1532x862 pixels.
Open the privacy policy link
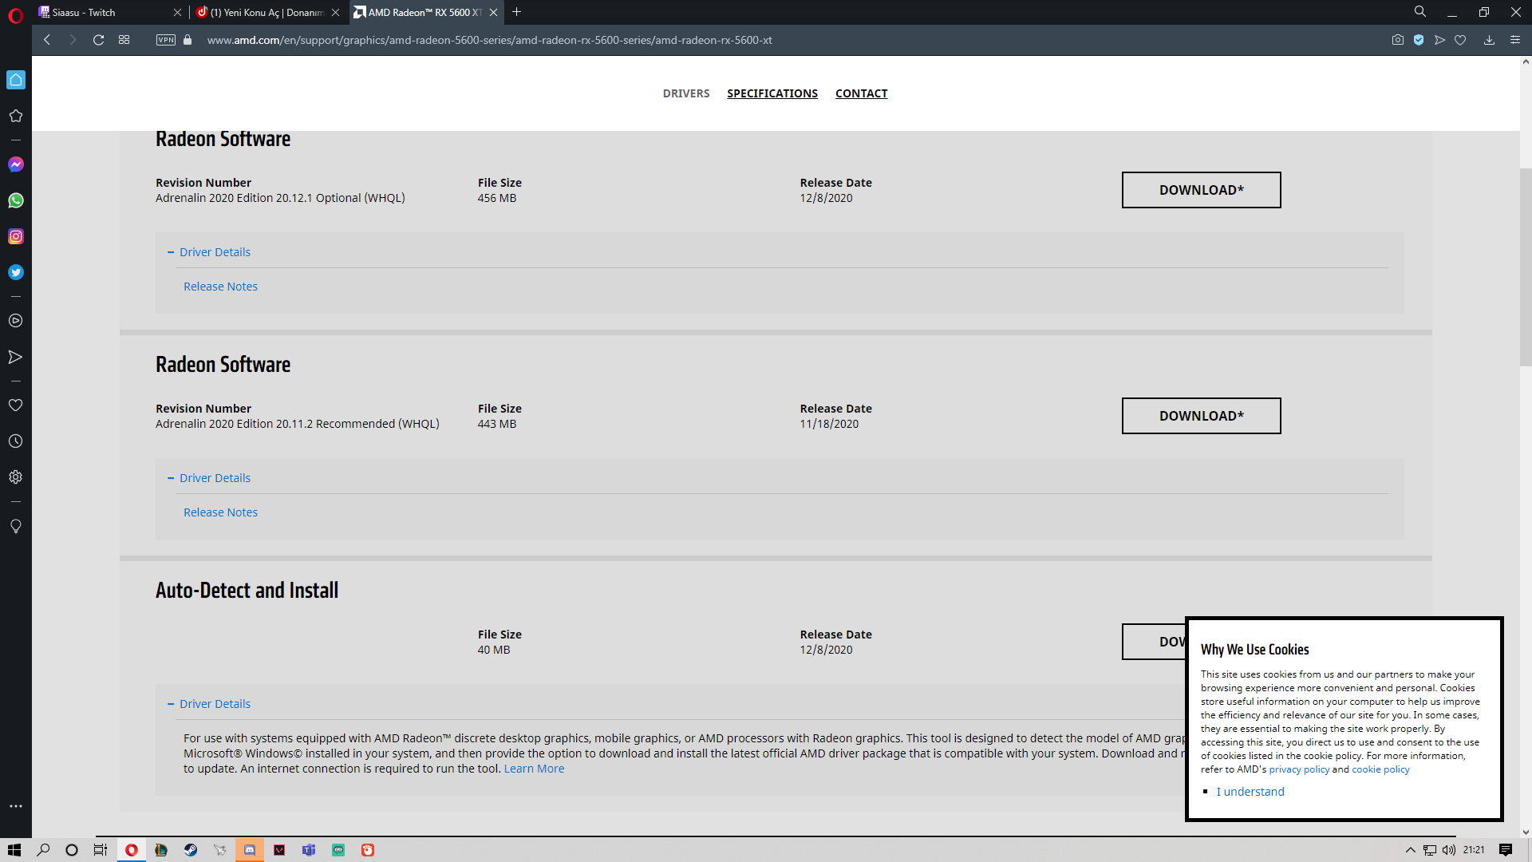(x=1299, y=769)
